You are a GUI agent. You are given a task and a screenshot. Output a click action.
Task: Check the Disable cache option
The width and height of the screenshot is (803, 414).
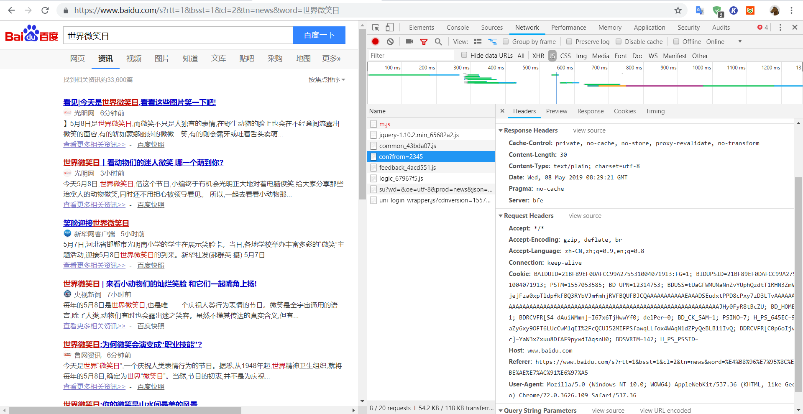click(619, 41)
